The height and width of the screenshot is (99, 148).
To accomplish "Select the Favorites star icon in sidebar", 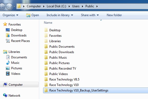I will tap(5, 24).
